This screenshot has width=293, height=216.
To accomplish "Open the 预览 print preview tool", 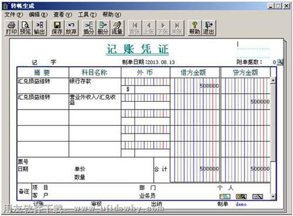I will pos(25,28).
